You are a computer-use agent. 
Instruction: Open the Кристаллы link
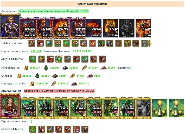pos(125,68)
